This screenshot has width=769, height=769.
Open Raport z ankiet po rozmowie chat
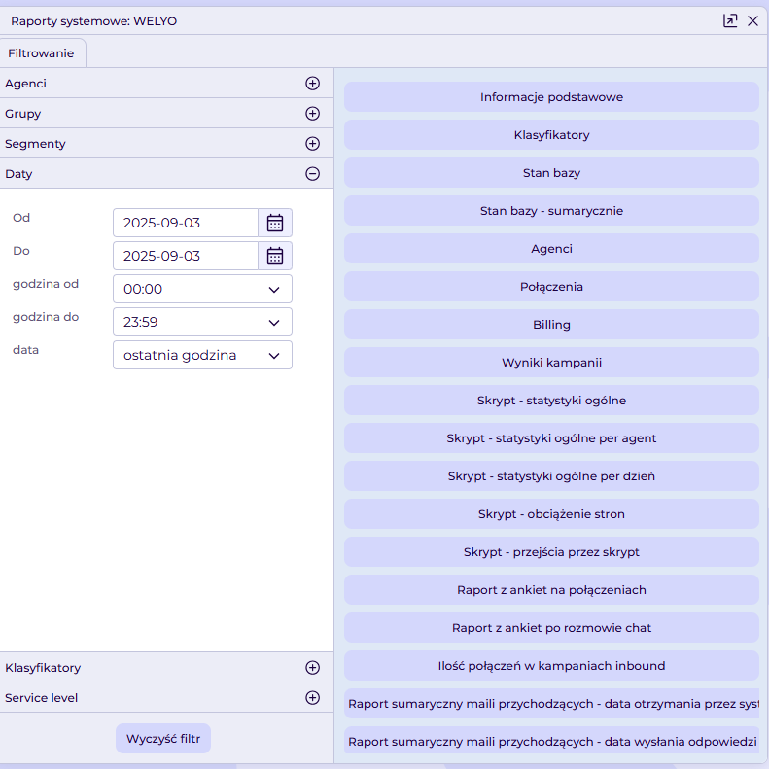coord(552,628)
